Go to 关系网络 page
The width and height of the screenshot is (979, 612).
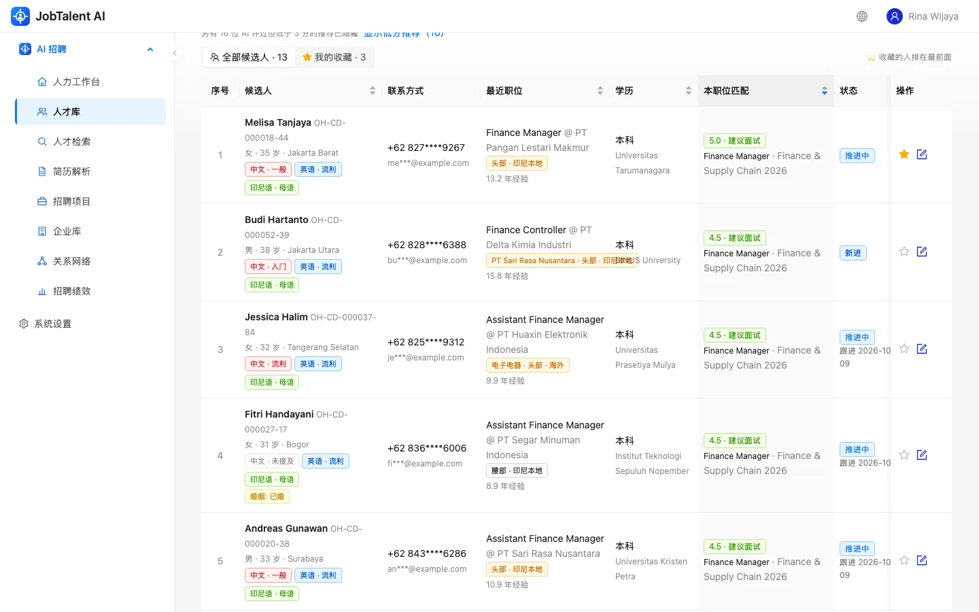pyautogui.click(x=90, y=261)
